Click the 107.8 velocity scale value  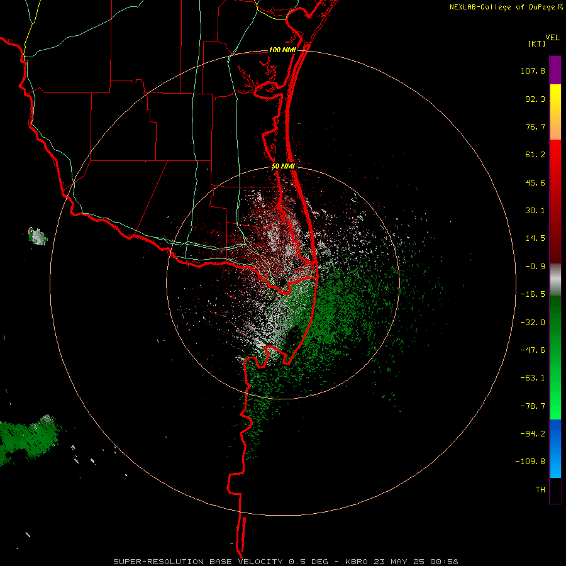[533, 70]
